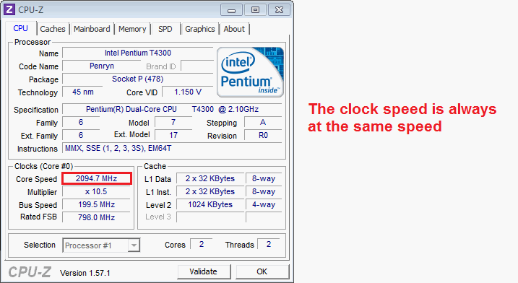The height and width of the screenshot is (283, 518).
Task: Click the OK button
Action: click(x=262, y=271)
